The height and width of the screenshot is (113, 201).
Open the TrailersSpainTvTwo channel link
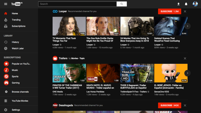click(x=133, y=92)
